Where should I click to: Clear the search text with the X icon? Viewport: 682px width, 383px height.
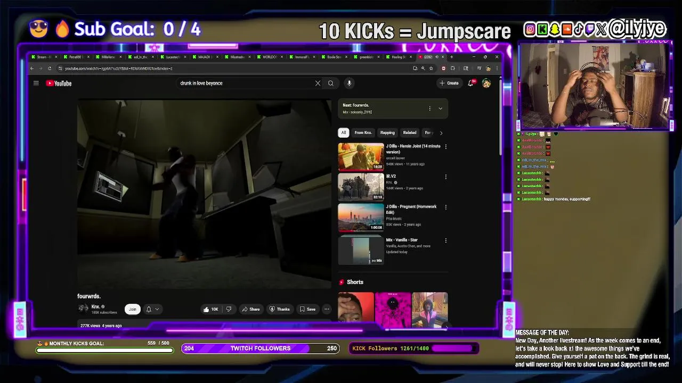click(318, 83)
